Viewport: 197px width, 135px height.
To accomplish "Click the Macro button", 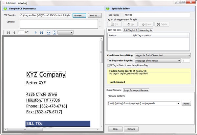I will 186,104.
